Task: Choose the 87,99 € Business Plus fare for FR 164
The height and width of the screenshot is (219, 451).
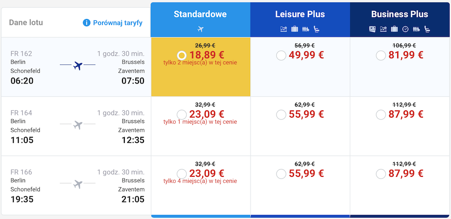Action: tap(381, 114)
